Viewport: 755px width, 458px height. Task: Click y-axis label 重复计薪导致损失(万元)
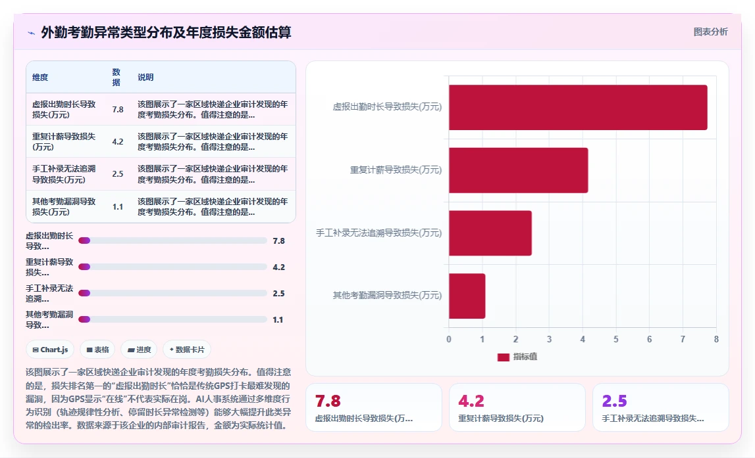(x=396, y=170)
